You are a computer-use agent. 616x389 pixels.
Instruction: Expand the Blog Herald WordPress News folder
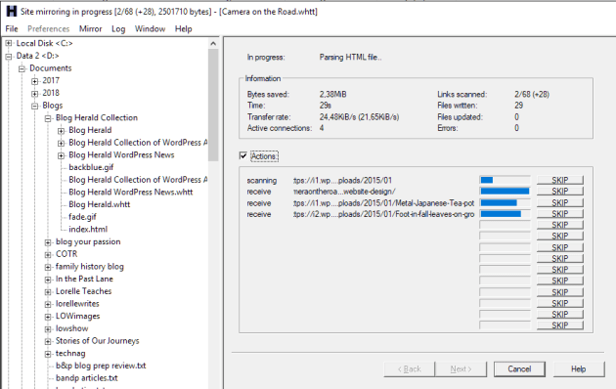(x=61, y=155)
